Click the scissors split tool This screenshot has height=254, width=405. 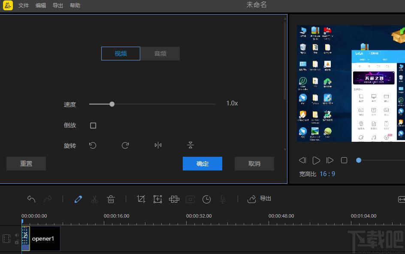(x=94, y=199)
